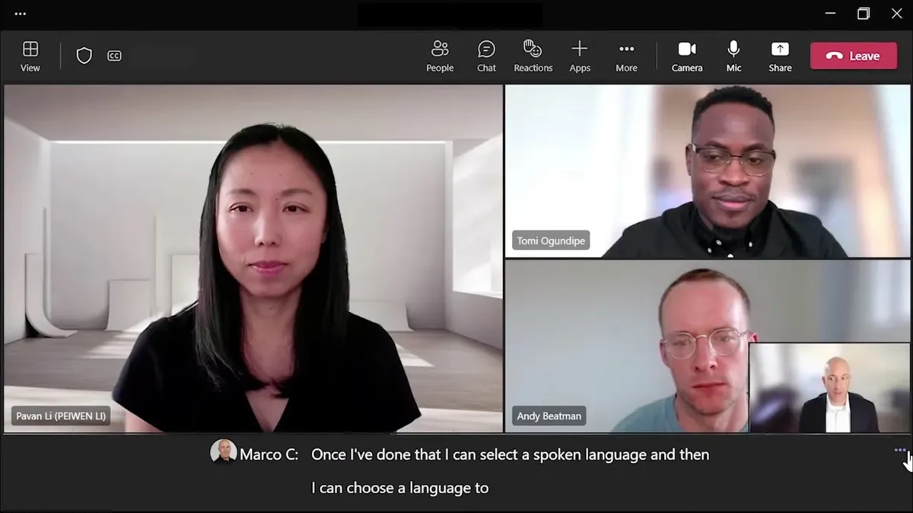Open the View layout options
The image size is (913, 513).
click(x=30, y=56)
